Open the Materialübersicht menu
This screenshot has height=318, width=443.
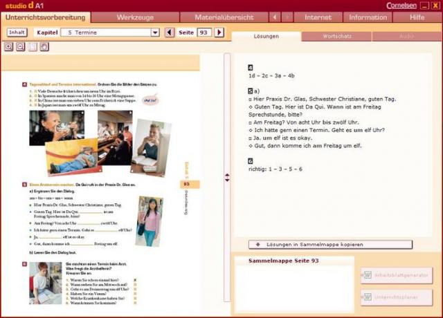point(223,17)
